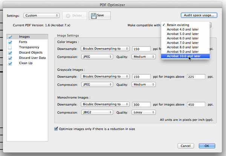Click Monochrome downsample ppi field 300
The image size is (226, 156).
click(x=141, y=105)
